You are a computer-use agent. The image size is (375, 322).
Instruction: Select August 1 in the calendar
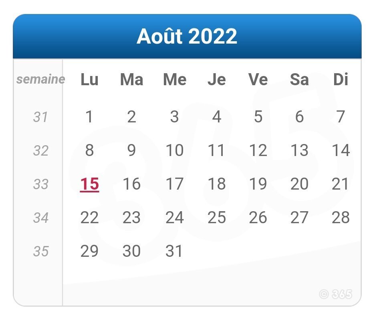click(x=89, y=117)
